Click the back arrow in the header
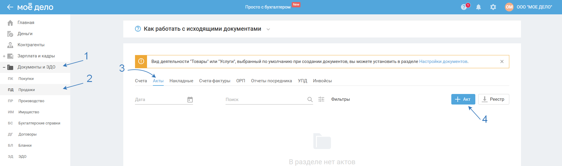Image resolution: width=562 pixels, height=166 pixels. (10, 7)
